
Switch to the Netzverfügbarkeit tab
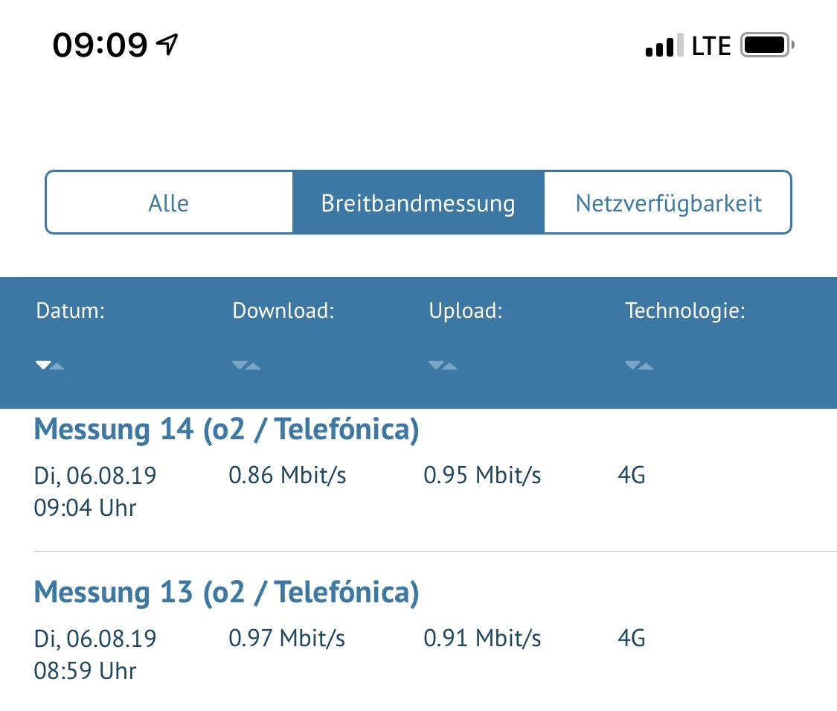(x=669, y=203)
